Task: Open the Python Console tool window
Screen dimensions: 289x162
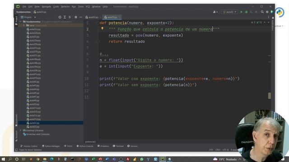Action: point(85,146)
